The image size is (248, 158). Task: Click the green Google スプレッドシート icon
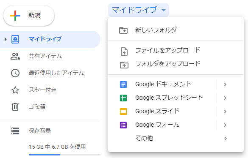click(x=123, y=98)
